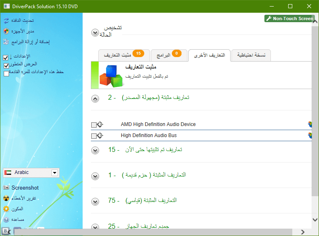Open the Arabic language dropdown
The image size is (319, 236).
pos(31,173)
